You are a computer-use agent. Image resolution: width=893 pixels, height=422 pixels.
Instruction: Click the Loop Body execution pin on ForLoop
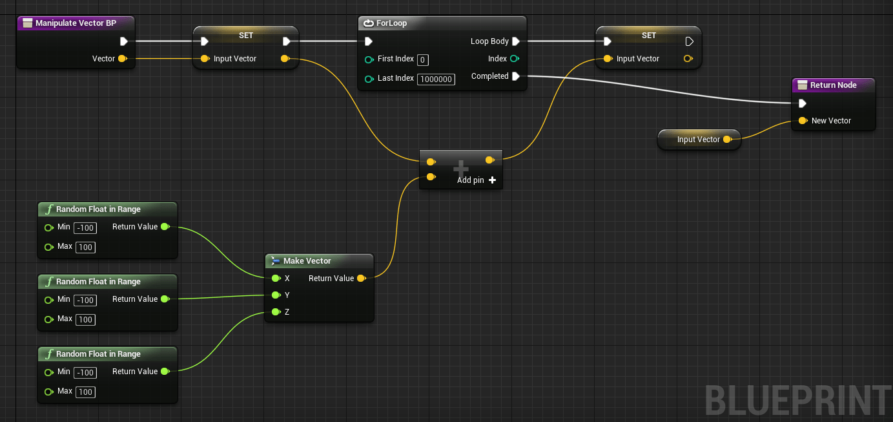515,41
